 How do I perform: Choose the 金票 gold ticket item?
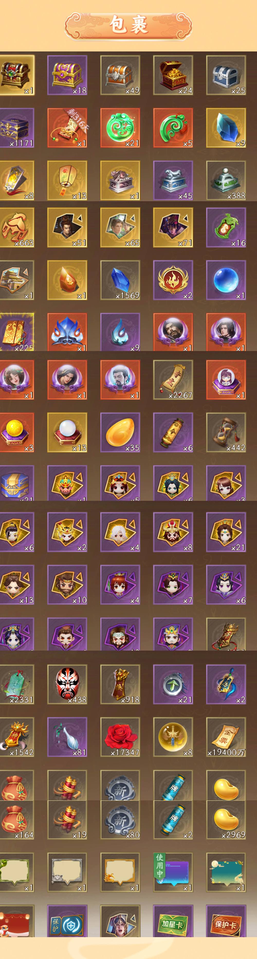coord(226,737)
